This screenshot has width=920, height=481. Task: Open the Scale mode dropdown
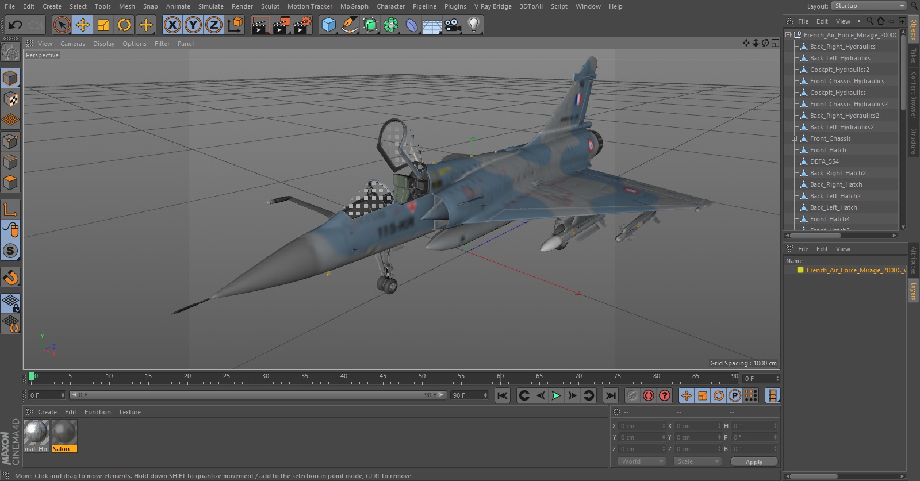click(697, 461)
